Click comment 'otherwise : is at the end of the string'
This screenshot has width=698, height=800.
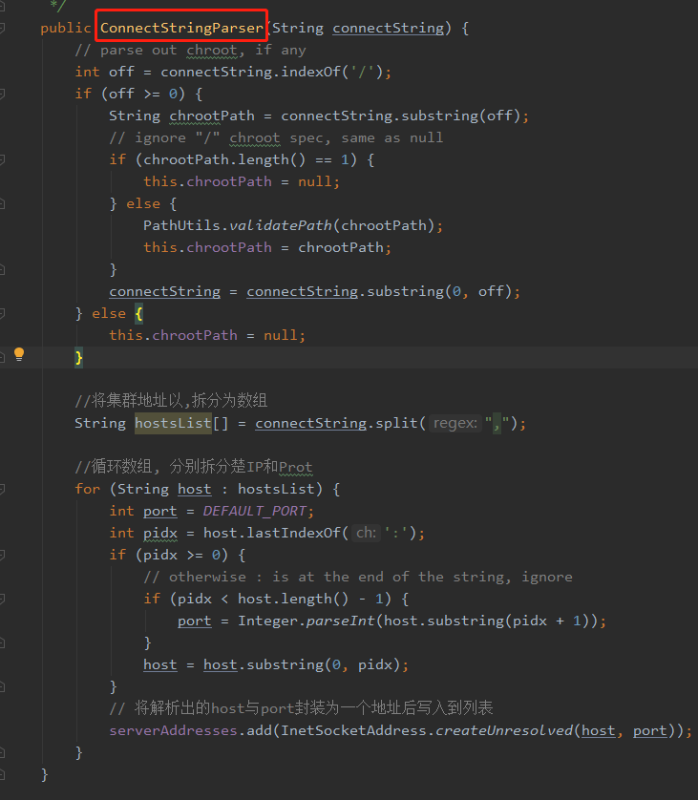(x=358, y=577)
